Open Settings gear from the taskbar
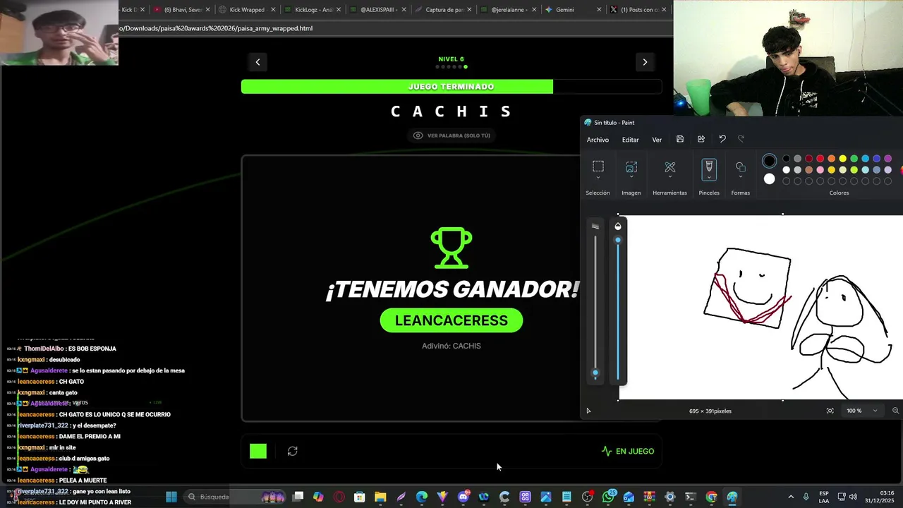The width and height of the screenshot is (903, 508). [x=669, y=497]
